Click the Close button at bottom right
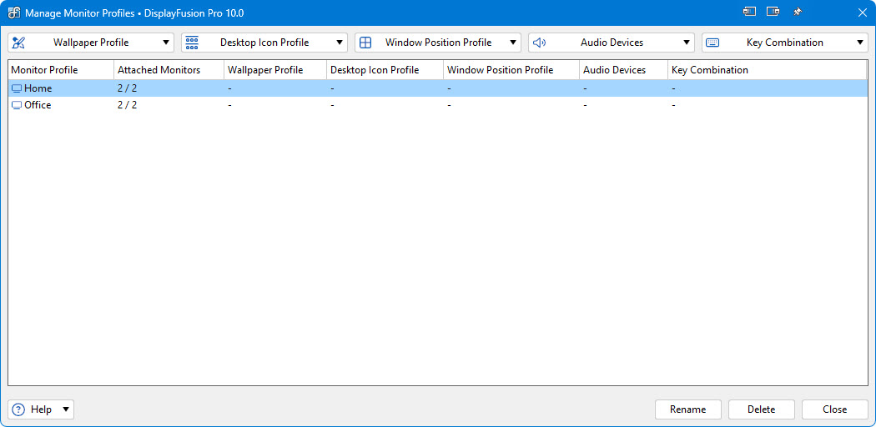876x427 pixels. [834, 409]
